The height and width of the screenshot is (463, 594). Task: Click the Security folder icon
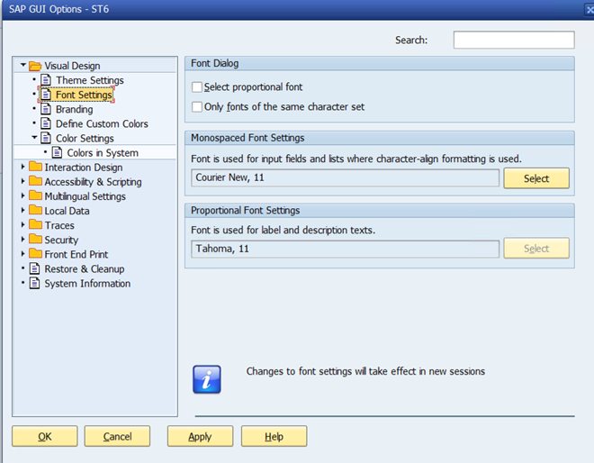pos(35,240)
